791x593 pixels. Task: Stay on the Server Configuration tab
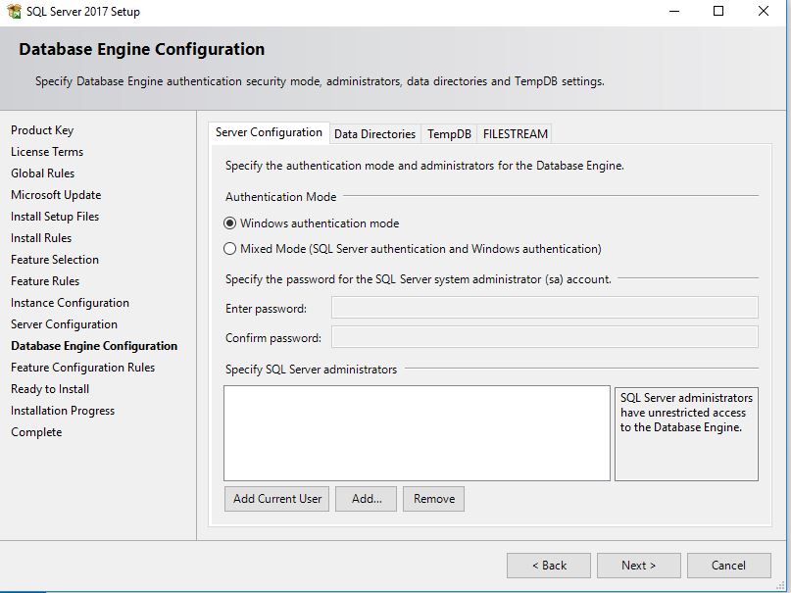click(x=269, y=131)
